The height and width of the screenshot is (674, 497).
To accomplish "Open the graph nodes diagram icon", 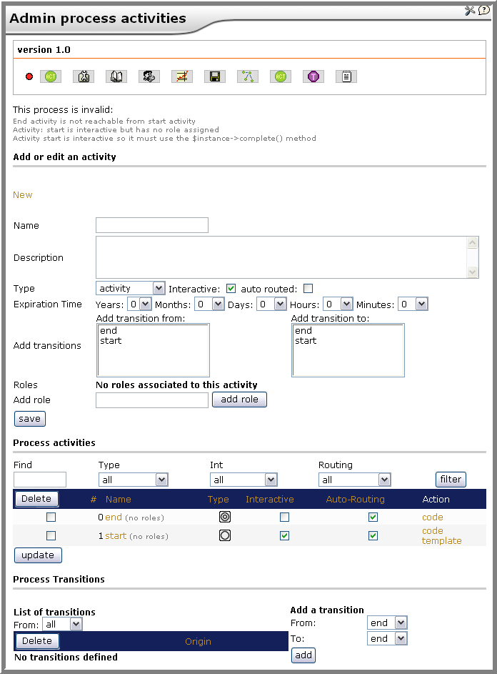I will click(x=248, y=76).
